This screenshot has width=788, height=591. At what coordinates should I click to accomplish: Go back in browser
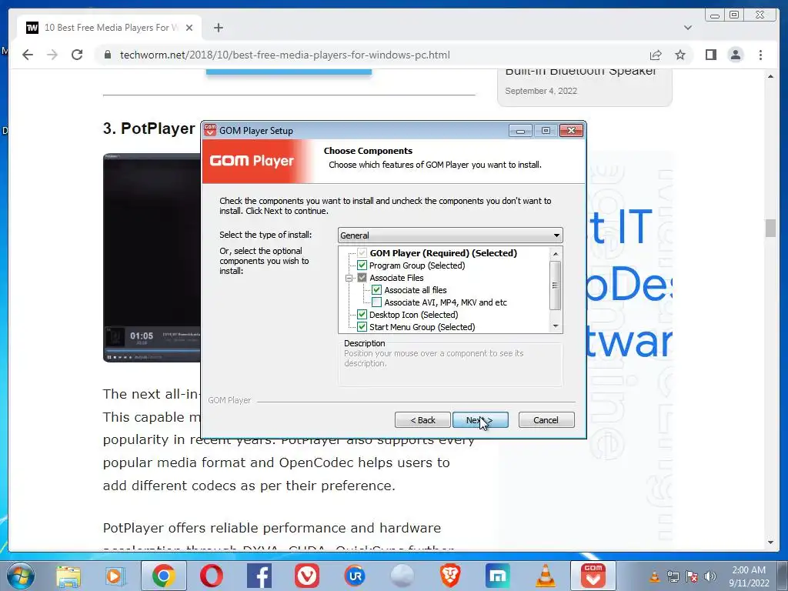coord(28,55)
